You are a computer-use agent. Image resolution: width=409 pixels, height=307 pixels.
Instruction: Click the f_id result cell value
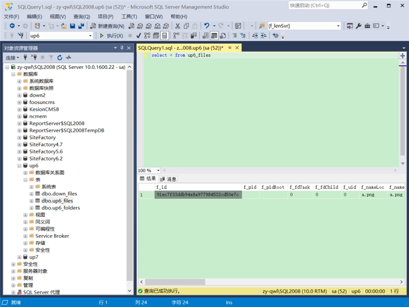click(197, 194)
